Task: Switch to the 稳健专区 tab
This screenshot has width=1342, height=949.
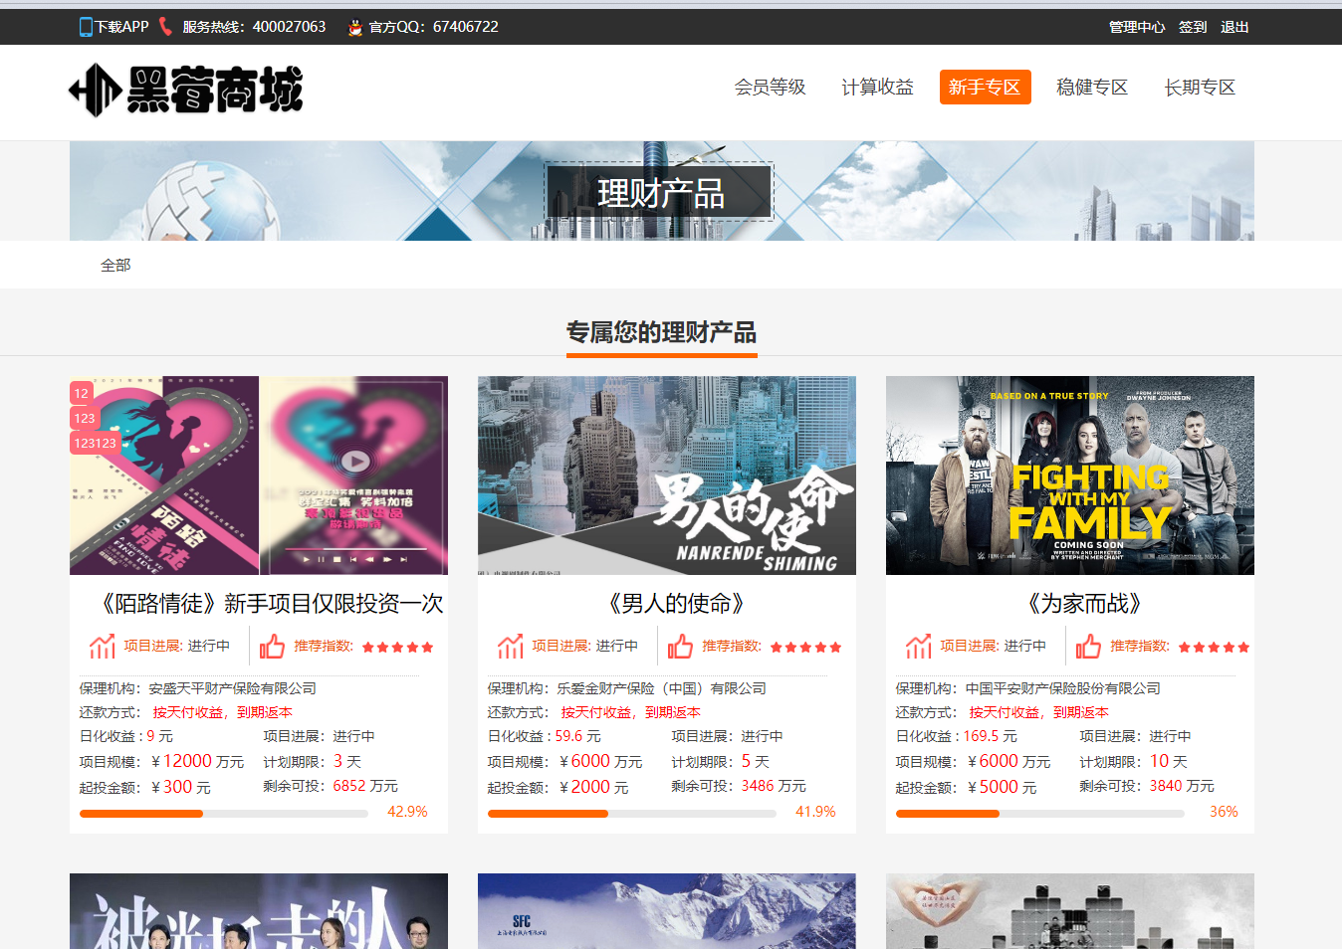Action: [1091, 87]
